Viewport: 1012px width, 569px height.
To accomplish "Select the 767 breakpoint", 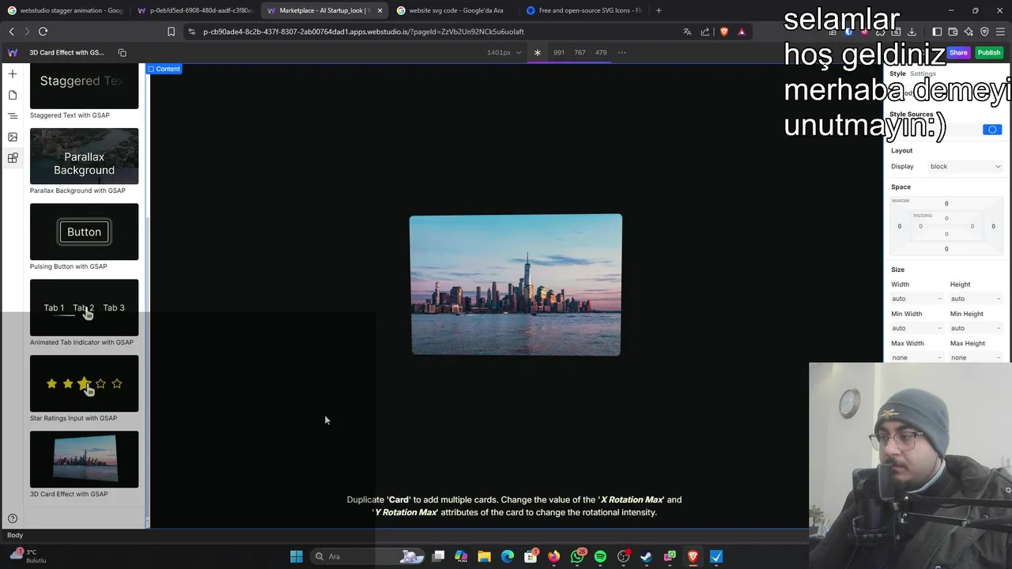I will click(580, 52).
